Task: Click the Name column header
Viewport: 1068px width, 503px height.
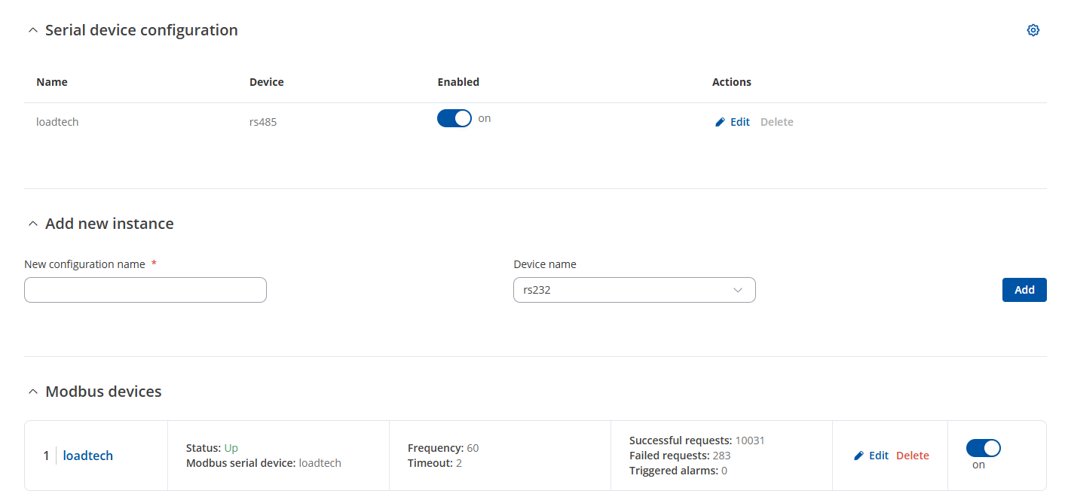Action: click(52, 82)
